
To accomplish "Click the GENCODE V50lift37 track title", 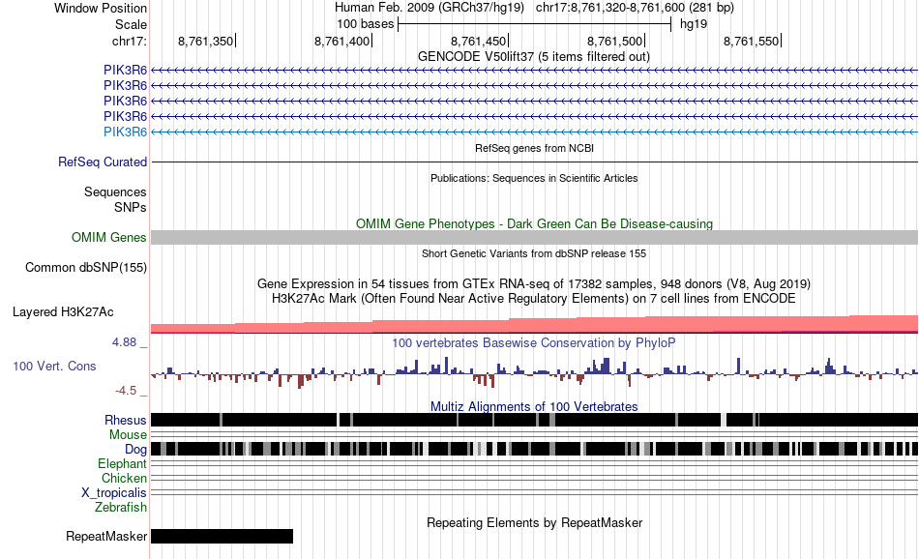I will point(534,57).
